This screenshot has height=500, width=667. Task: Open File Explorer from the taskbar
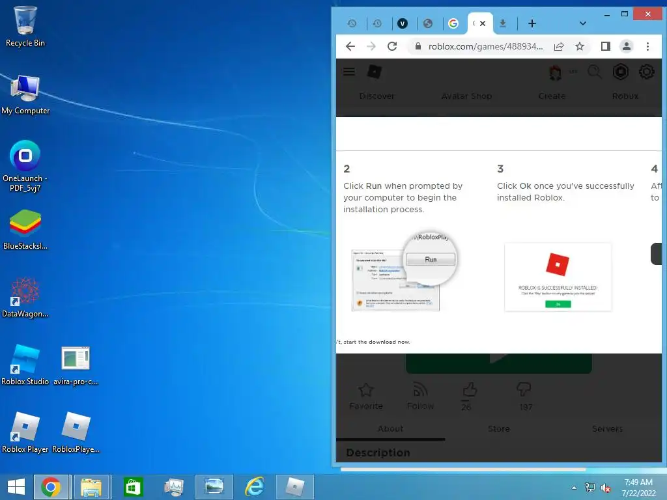91,487
